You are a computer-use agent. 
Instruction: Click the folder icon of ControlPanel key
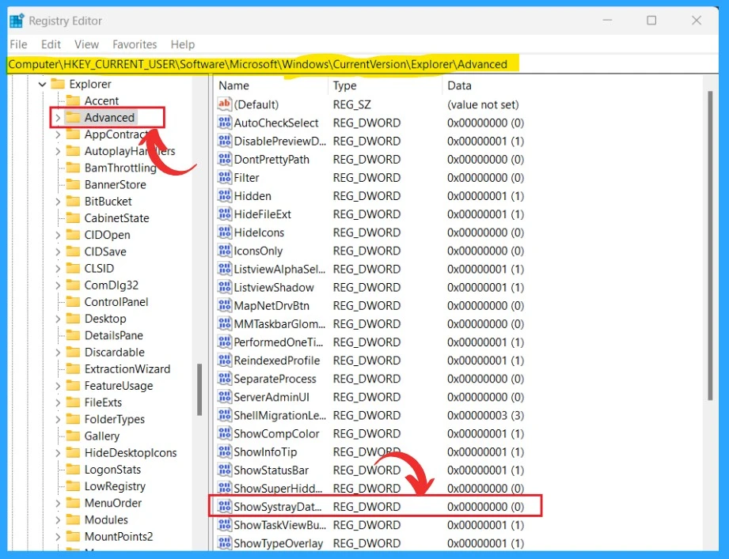(x=73, y=302)
